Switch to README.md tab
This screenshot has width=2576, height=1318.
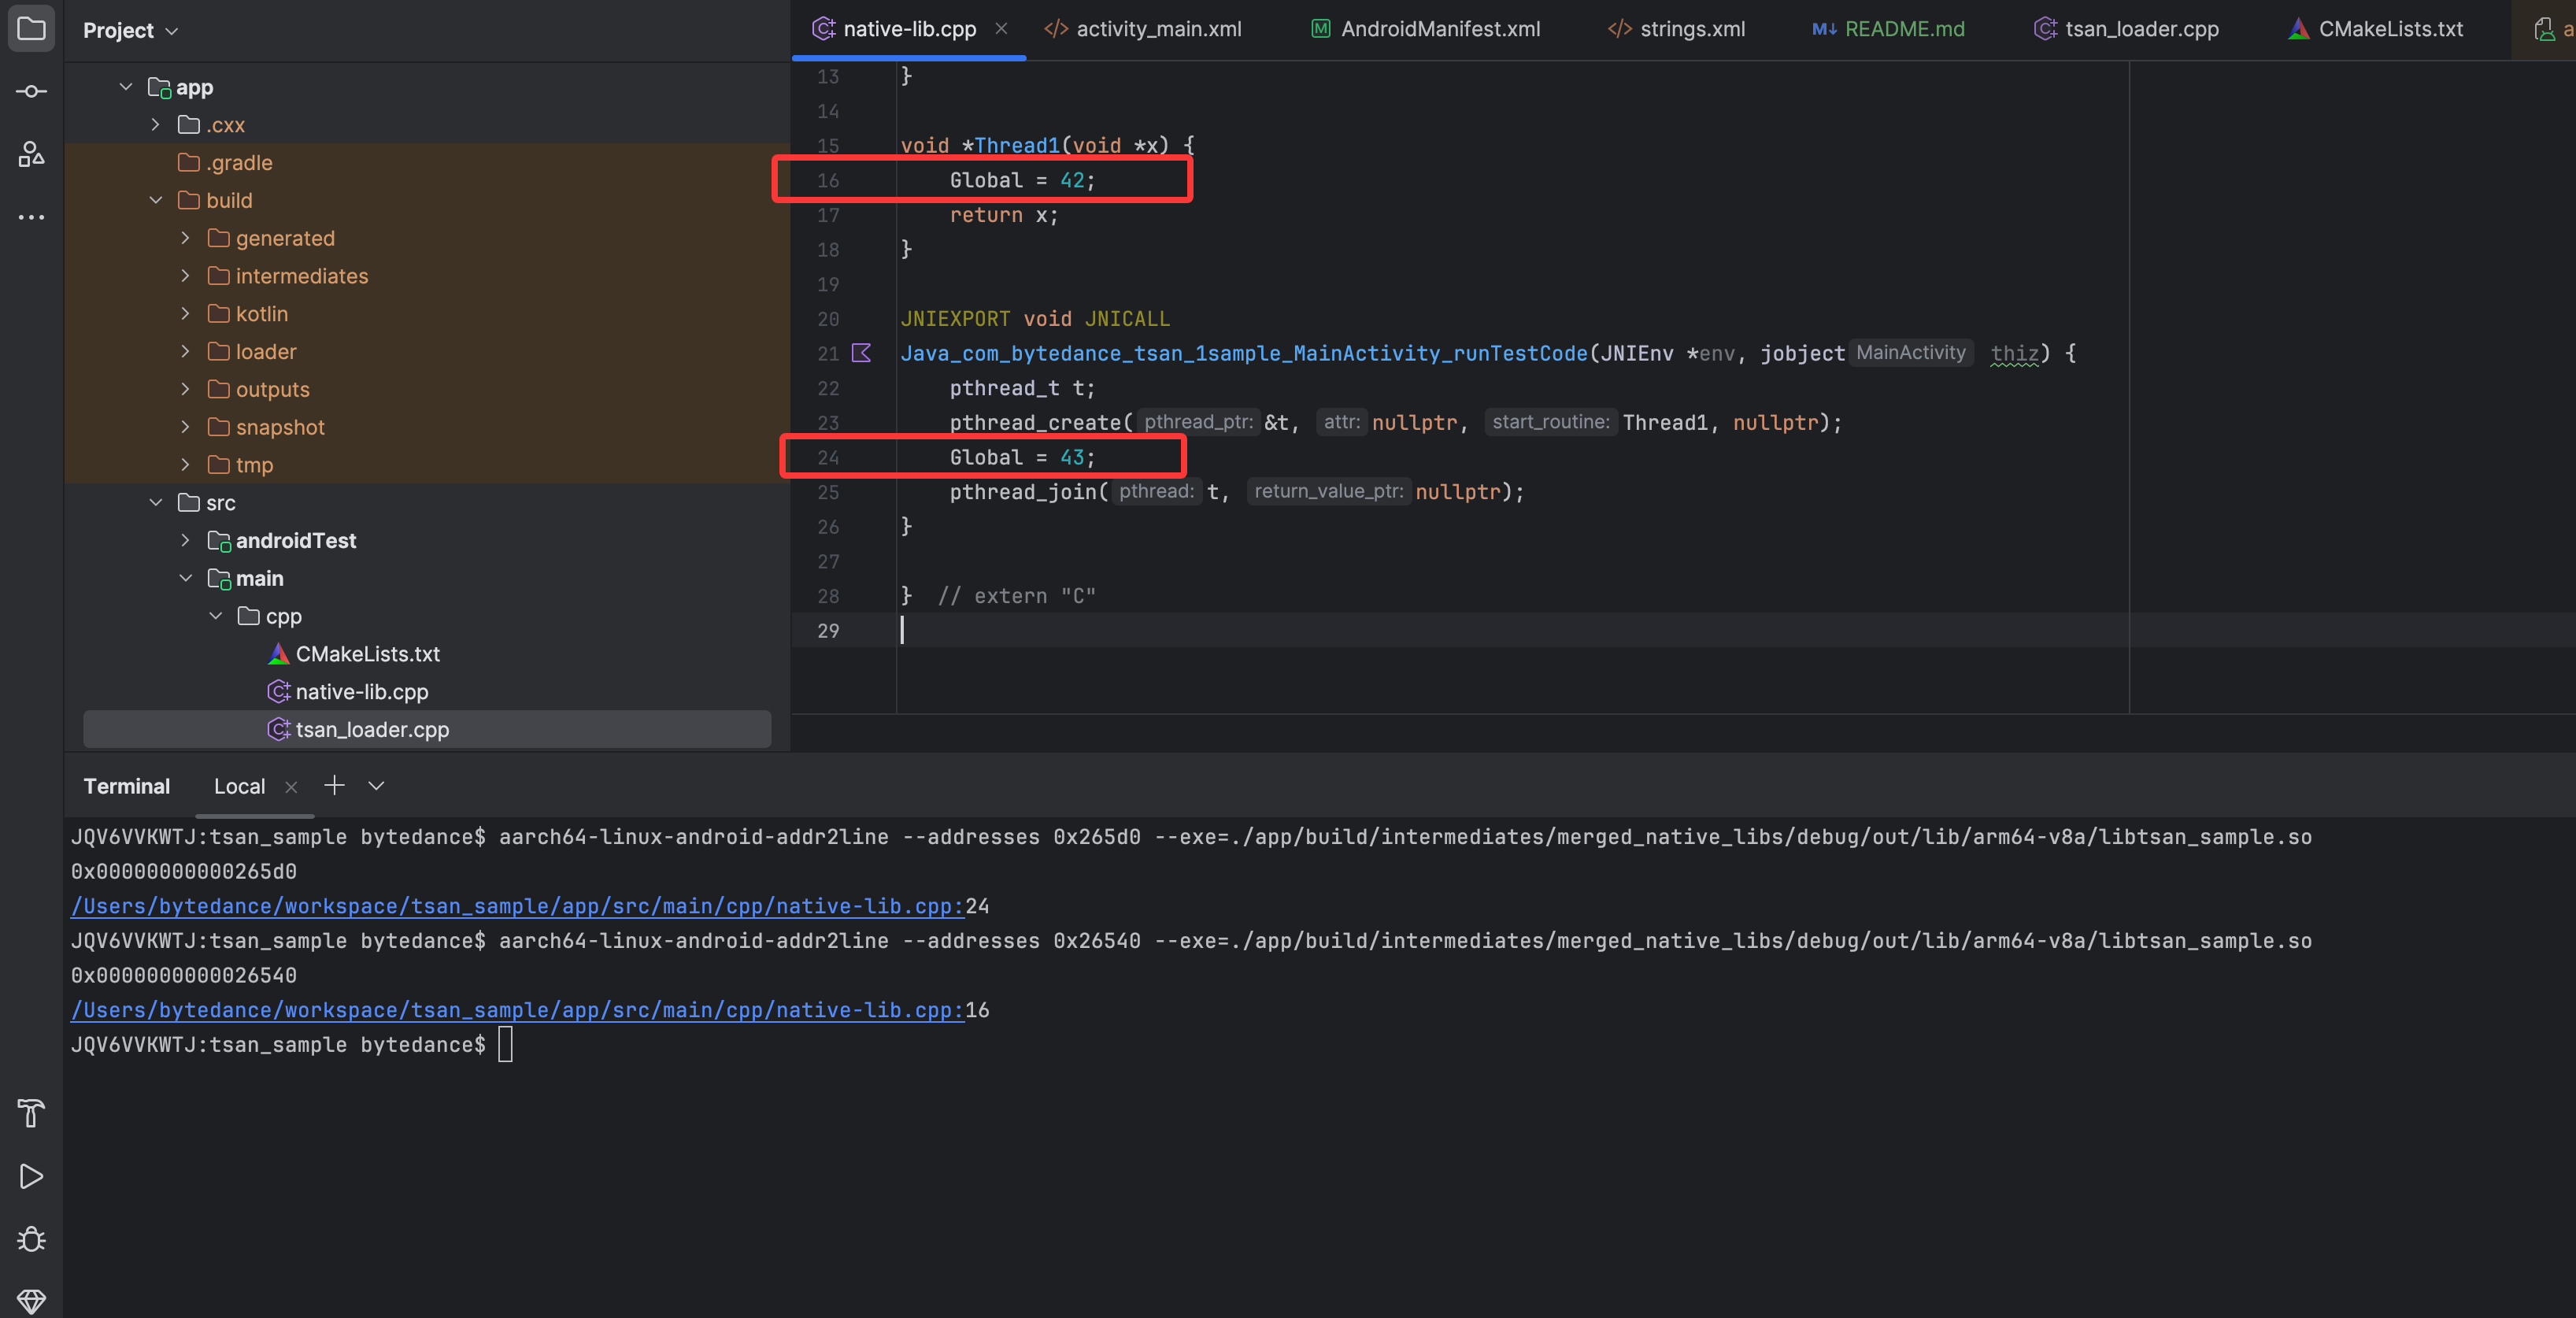1888,29
